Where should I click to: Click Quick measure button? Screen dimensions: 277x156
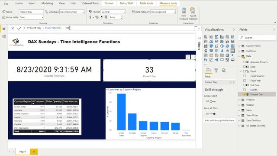pos(193,13)
